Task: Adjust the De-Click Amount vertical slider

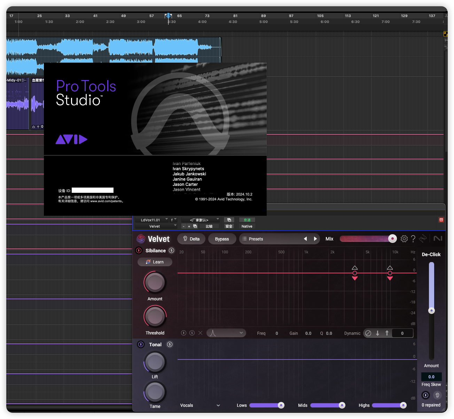Action: click(x=431, y=310)
